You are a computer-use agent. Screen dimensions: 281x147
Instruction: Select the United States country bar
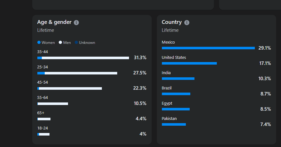click(189, 63)
